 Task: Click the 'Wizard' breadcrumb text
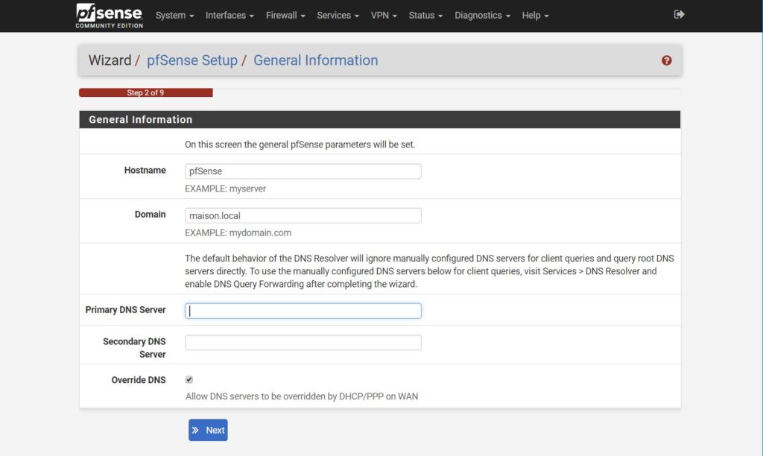[x=110, y=60]
